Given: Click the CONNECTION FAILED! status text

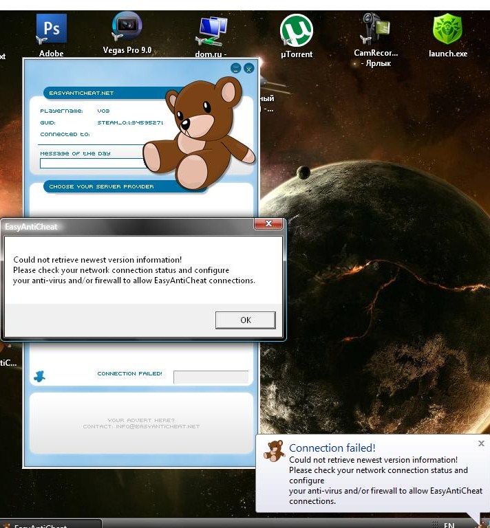Looking at the screenshot, I should click(130, 373).
